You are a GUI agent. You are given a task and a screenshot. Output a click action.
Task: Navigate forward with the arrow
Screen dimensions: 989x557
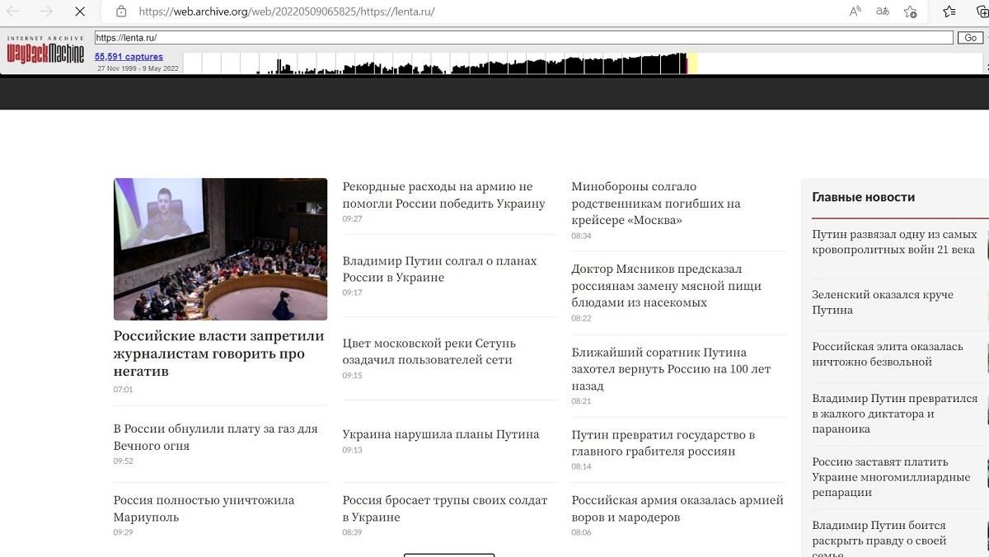pyautogui.click(x=47, y=12)
